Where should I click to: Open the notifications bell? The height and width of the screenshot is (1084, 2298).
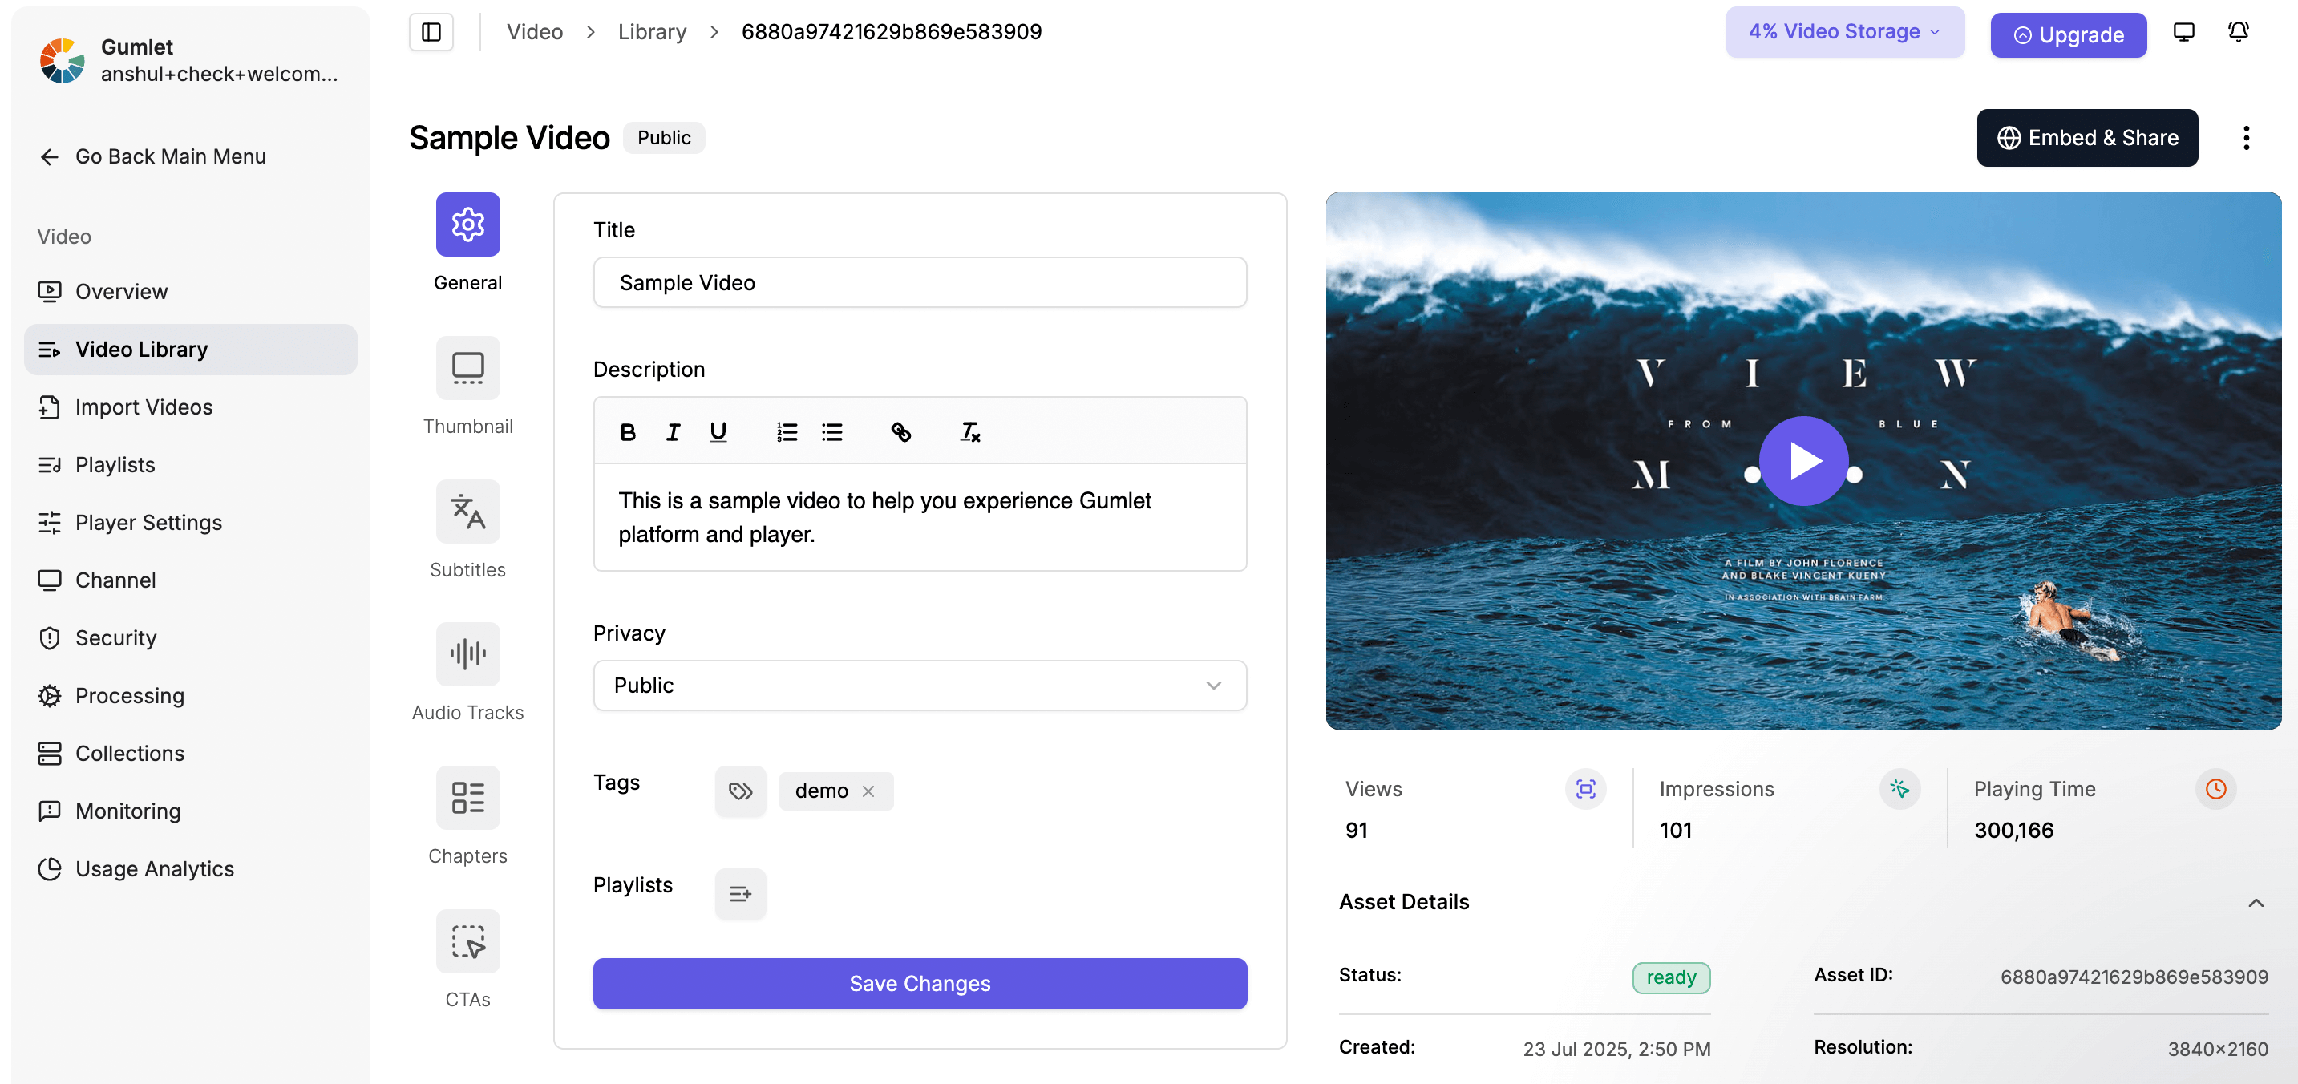[2238, 32]
